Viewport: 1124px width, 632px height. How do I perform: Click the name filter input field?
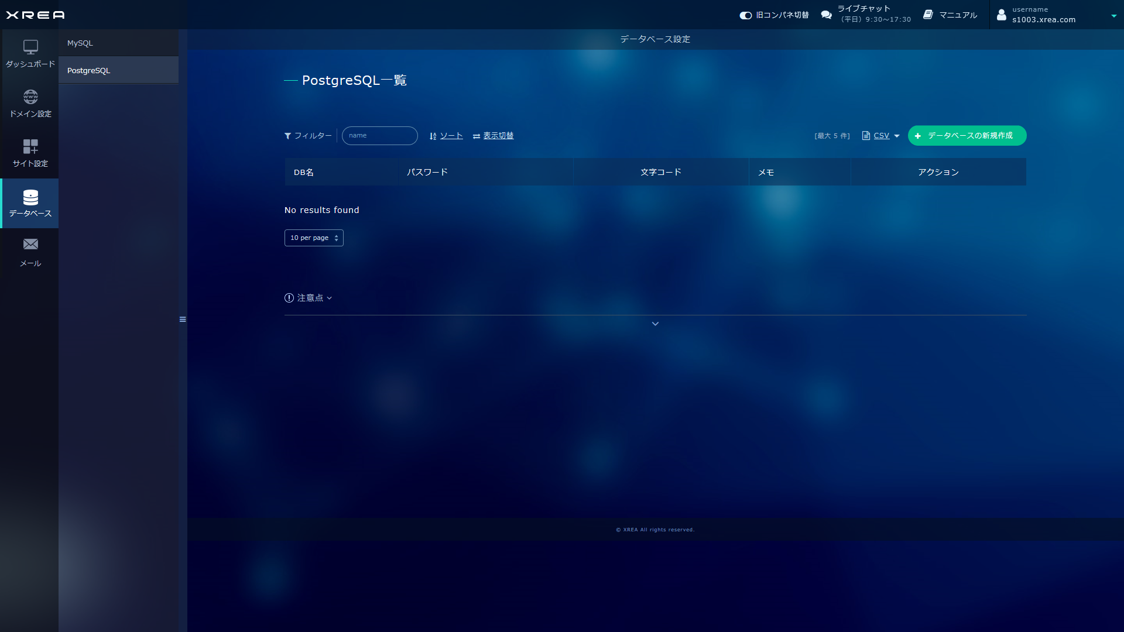tap(379, 136)
